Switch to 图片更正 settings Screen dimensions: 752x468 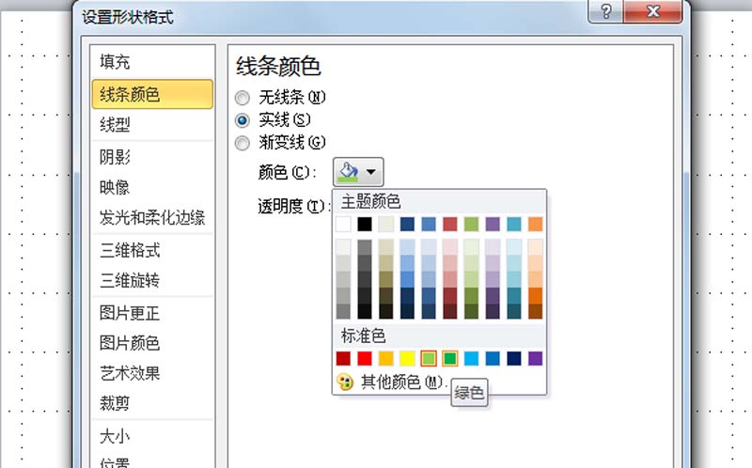152,313
